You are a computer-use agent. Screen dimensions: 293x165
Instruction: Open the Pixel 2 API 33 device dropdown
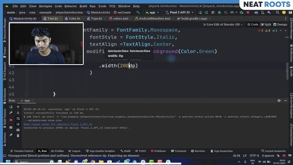(179, 12)
